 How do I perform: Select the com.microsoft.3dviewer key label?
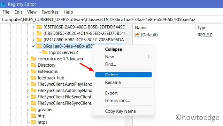coord(60,59)
